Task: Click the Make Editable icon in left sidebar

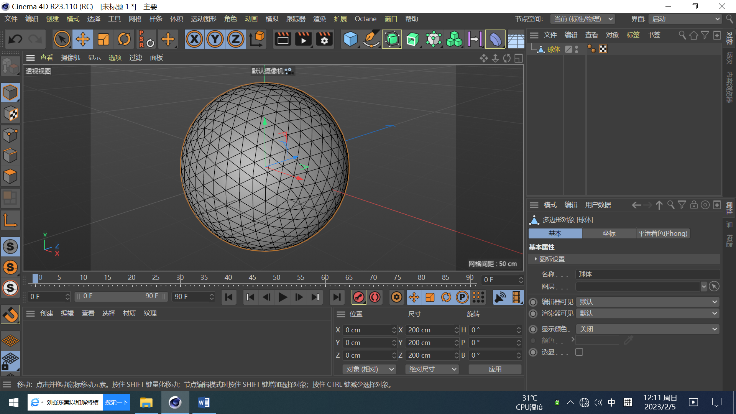Action: point(10,67)
